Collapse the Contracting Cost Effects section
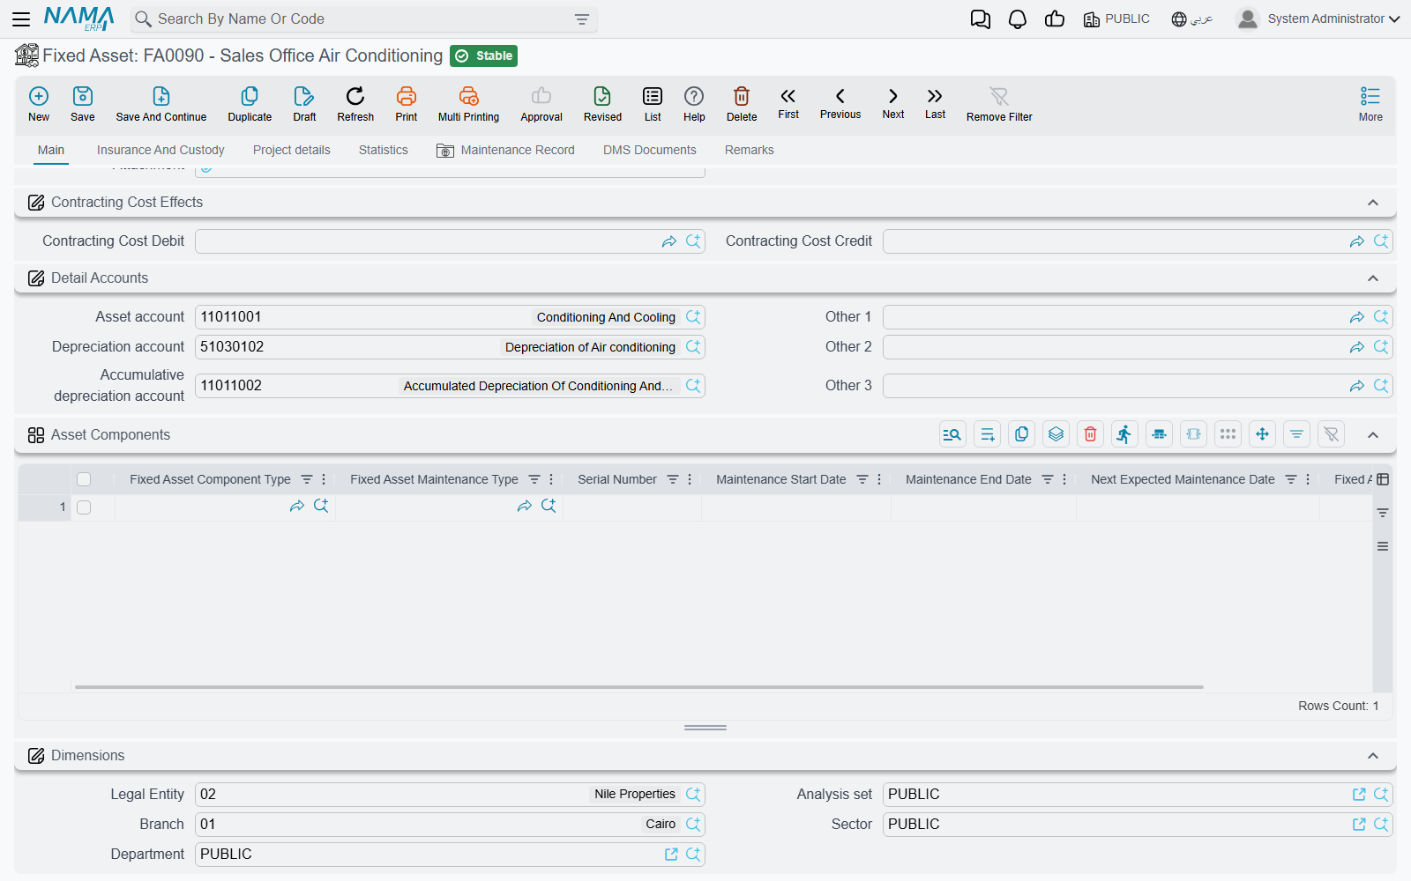The width and height of the screenshot is (1411, 881). [x=1373, y=203]
